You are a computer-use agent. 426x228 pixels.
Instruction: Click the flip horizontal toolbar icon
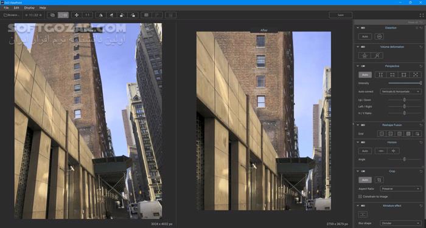(101, 15)
